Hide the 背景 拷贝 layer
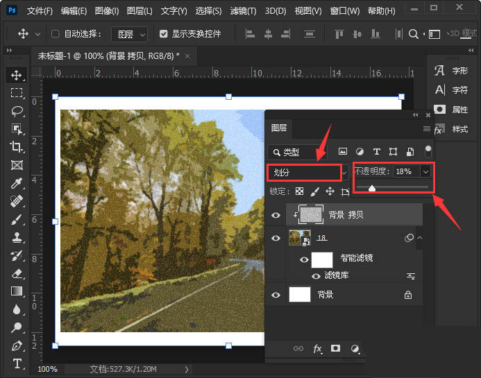This screenshot has height=378, width=481. (x=276, y=215)
